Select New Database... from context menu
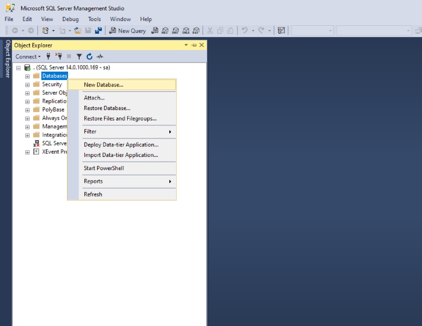The width and height of the screenshot is (422, 326). click(x=103, y=85)
